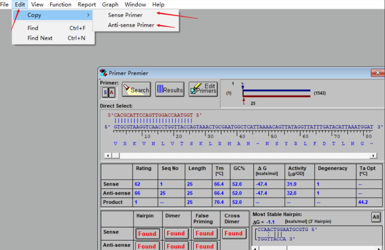Click the Sense Seq No value 1
The image size is (385, 250).
click(x=161, y=184)
